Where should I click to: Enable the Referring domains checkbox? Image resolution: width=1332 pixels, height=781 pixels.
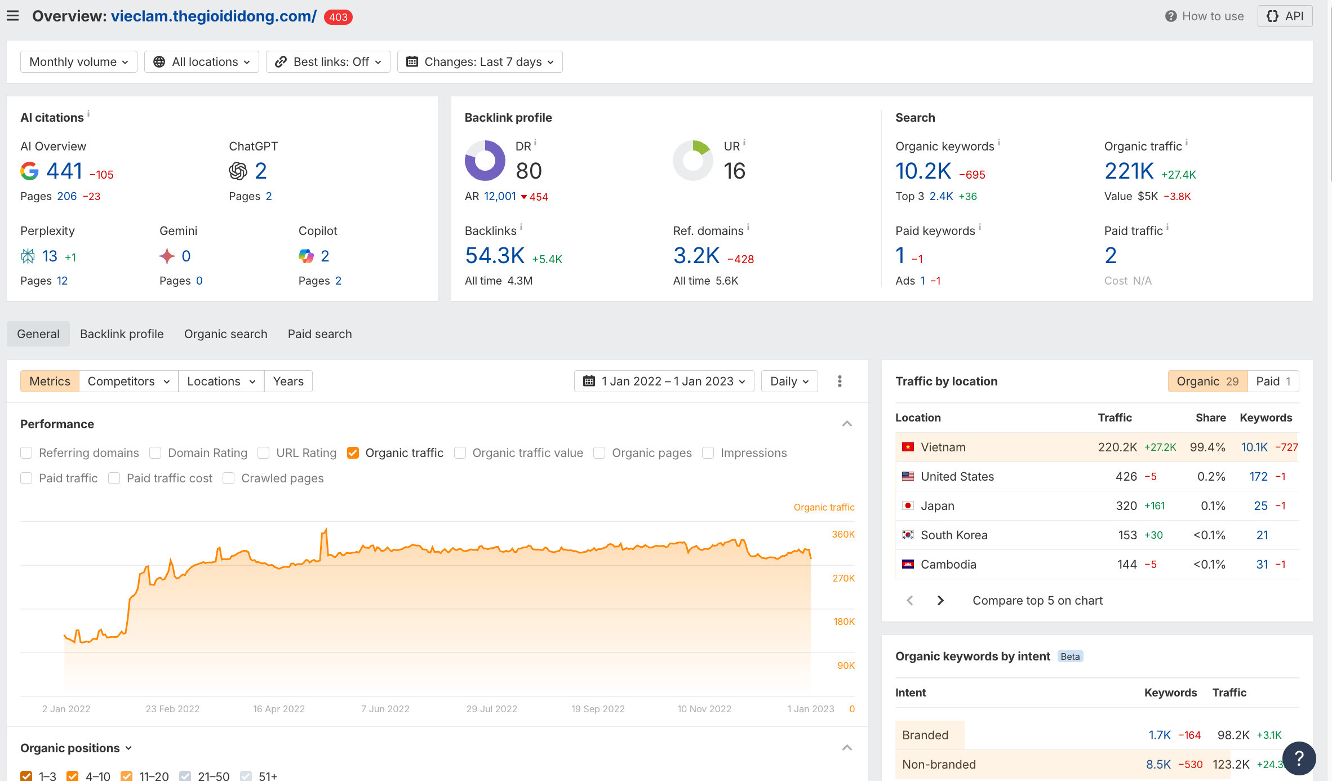26,453
